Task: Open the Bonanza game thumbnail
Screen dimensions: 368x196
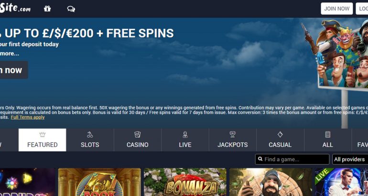Action: point(185,182)
